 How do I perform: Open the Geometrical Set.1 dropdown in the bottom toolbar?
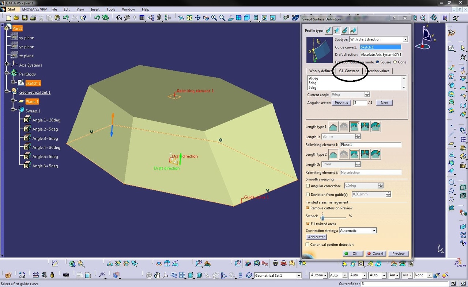click(299, 276)
